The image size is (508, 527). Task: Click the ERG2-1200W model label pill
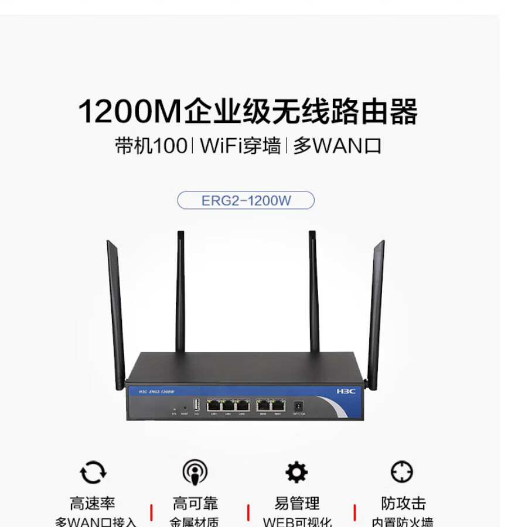246,200
